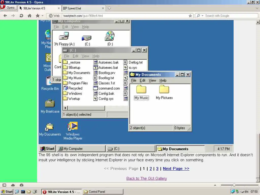Click the Opera Link cloud icon
This screenshot has height=195, width=260.
click(x=13, y=185)
